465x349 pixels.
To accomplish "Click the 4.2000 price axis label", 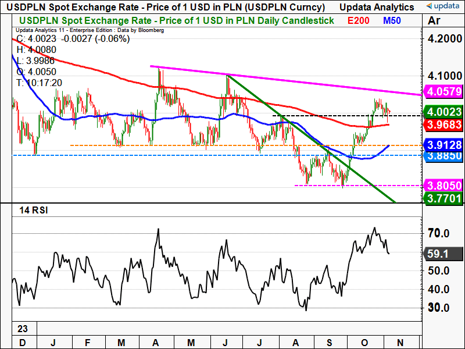I will point(445,38).
